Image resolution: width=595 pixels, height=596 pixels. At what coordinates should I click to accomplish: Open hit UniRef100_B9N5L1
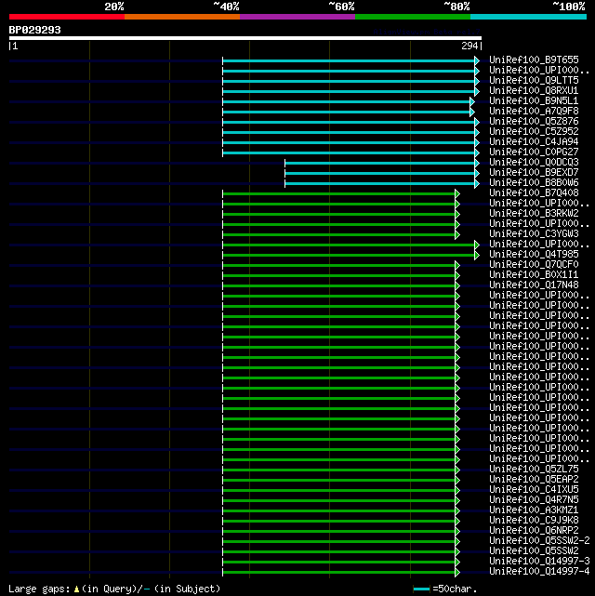[x=534, y=100]
